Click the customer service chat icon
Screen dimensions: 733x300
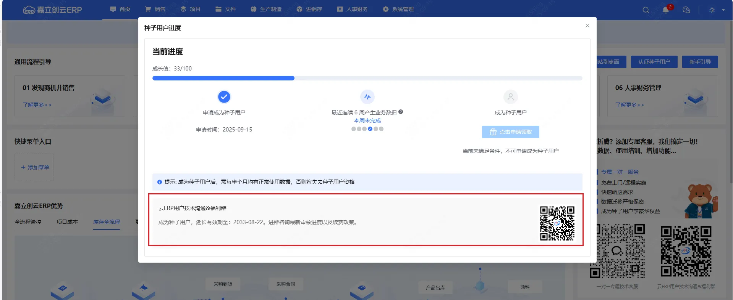tap(686, 10)
